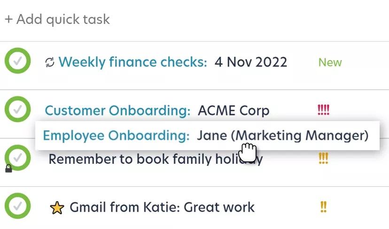Screen dimensions: 389x229
Task: Focus the Add quick task field
Action: click(57, 20)
